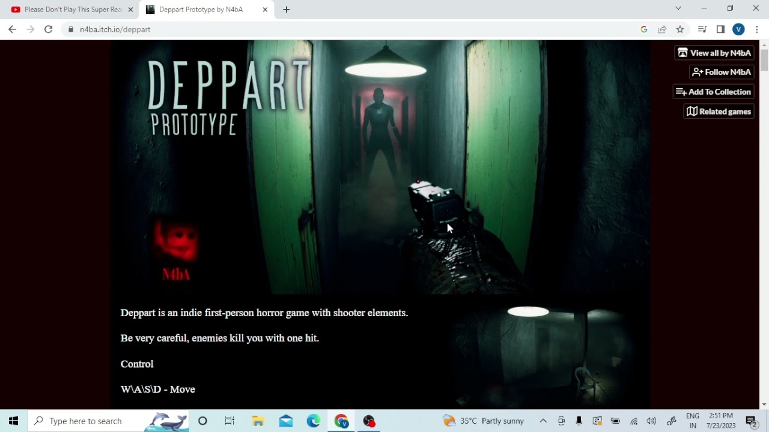Click the forward navigation arrow
Viewport: 769px width, 432px height.
pyautogui.click(x=30, y=29)
